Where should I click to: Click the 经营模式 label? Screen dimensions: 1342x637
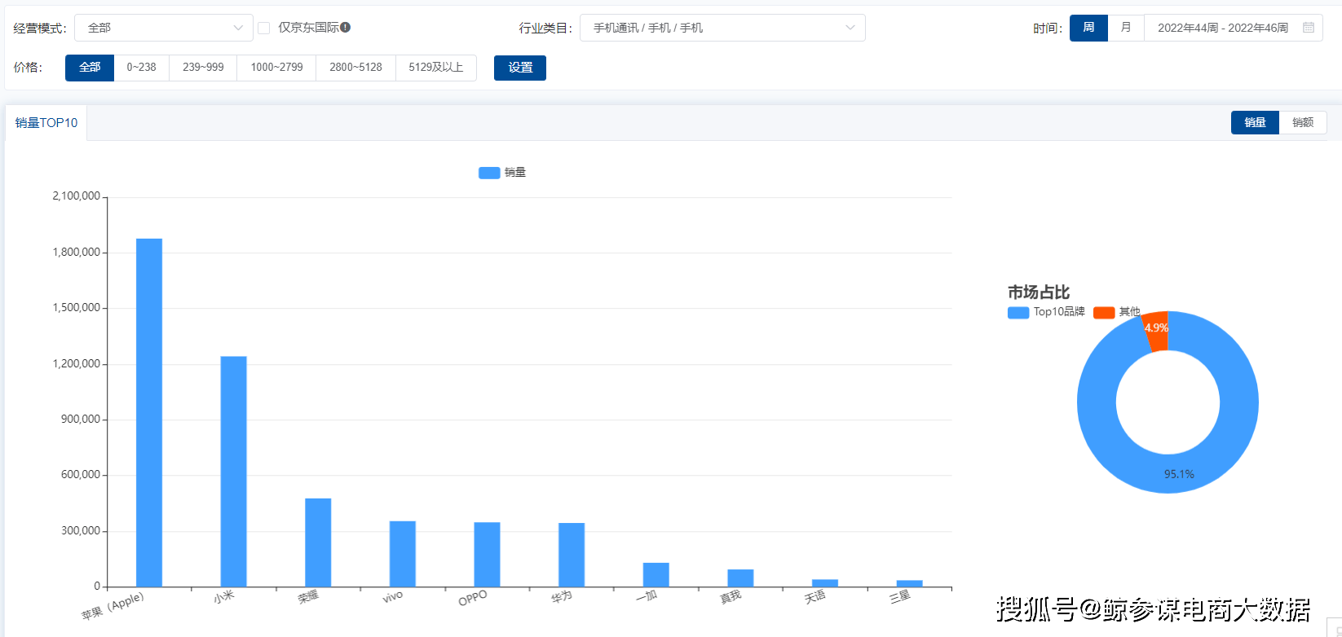point(40,29)
